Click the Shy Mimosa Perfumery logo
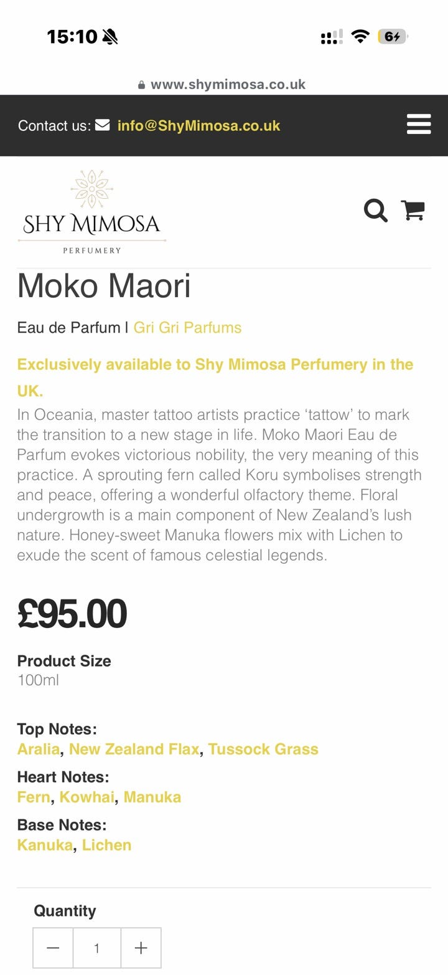The image size is (448, 975). tap(91, 212)
